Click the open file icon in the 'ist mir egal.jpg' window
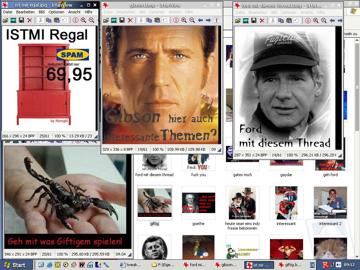The image size is (360, 270). pos(6,20)
